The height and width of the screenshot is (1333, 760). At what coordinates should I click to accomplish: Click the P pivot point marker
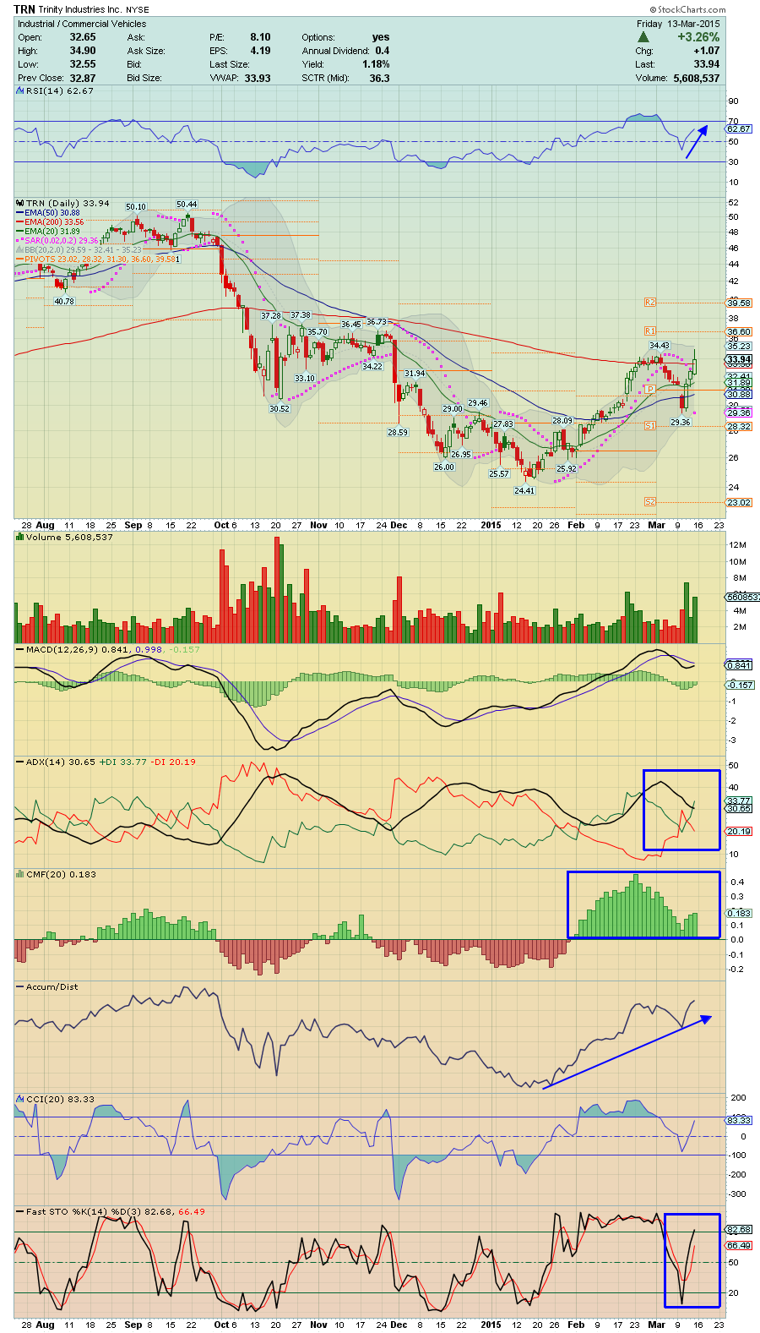tap(650, 389)
